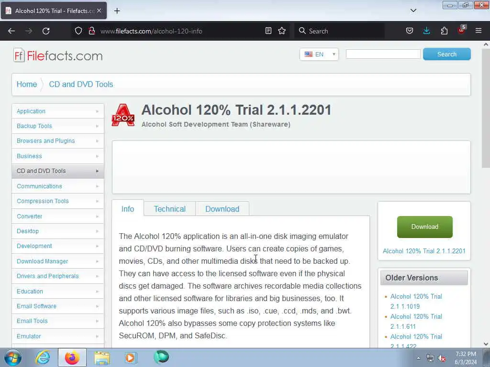Image resolution: width=490 pixels, height=367 pixels.
Task: Close the Alcohol 120% Trial tab
Action: pos(99,11)
